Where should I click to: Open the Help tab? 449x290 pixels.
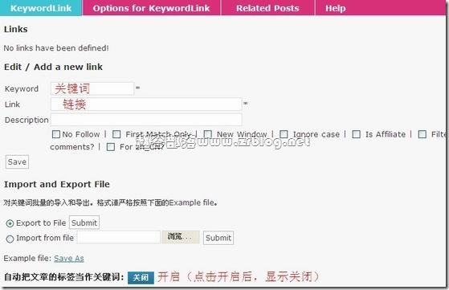pyautogui.click(x=335, y=8)
